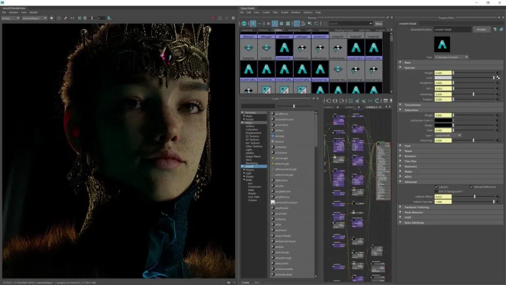Click the output connections icon in node editor
506x285 pixels.
click(342, 101)
